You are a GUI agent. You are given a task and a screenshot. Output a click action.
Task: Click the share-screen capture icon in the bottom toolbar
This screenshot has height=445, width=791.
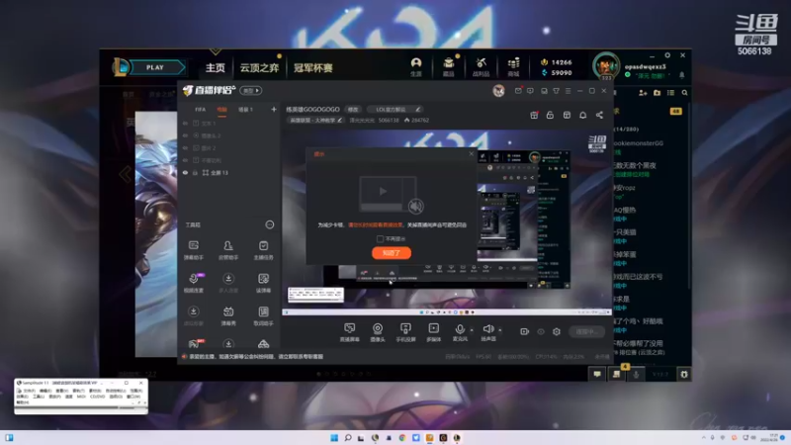point(350,329)
